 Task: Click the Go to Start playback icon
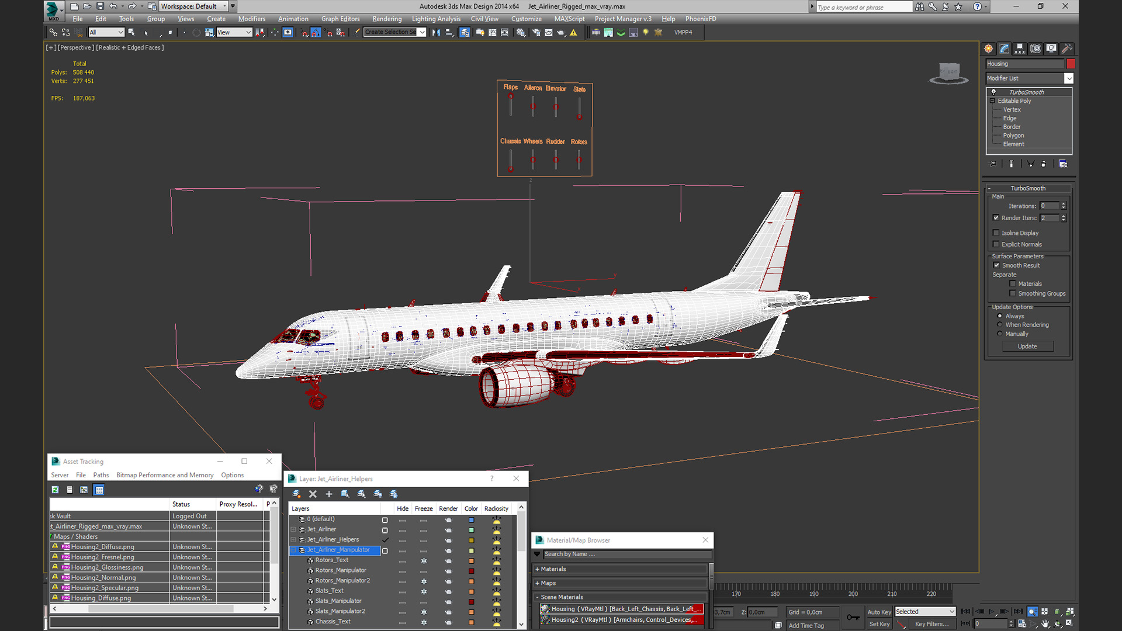tap(965, 612)
